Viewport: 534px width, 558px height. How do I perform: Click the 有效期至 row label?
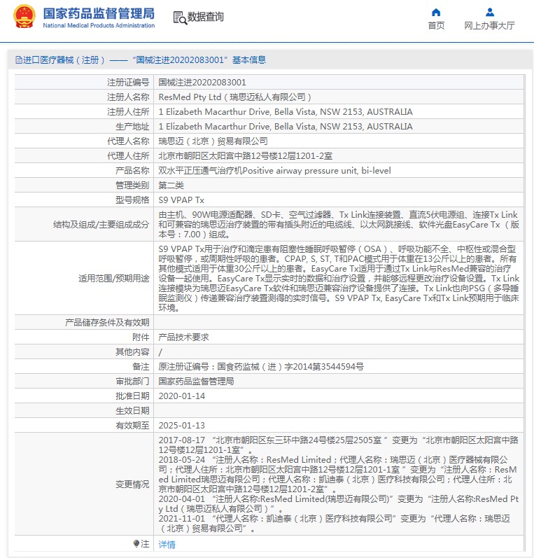(132, 425)
